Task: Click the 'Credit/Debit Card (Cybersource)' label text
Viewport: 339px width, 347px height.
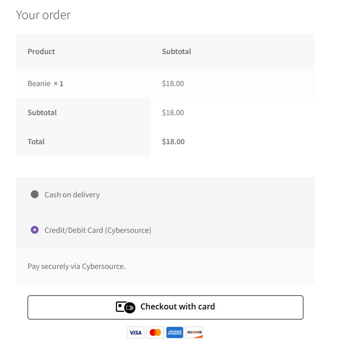Action: [98, 230]
